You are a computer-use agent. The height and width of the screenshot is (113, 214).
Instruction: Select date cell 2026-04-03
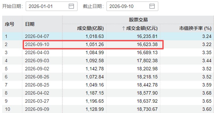point(37,53)
